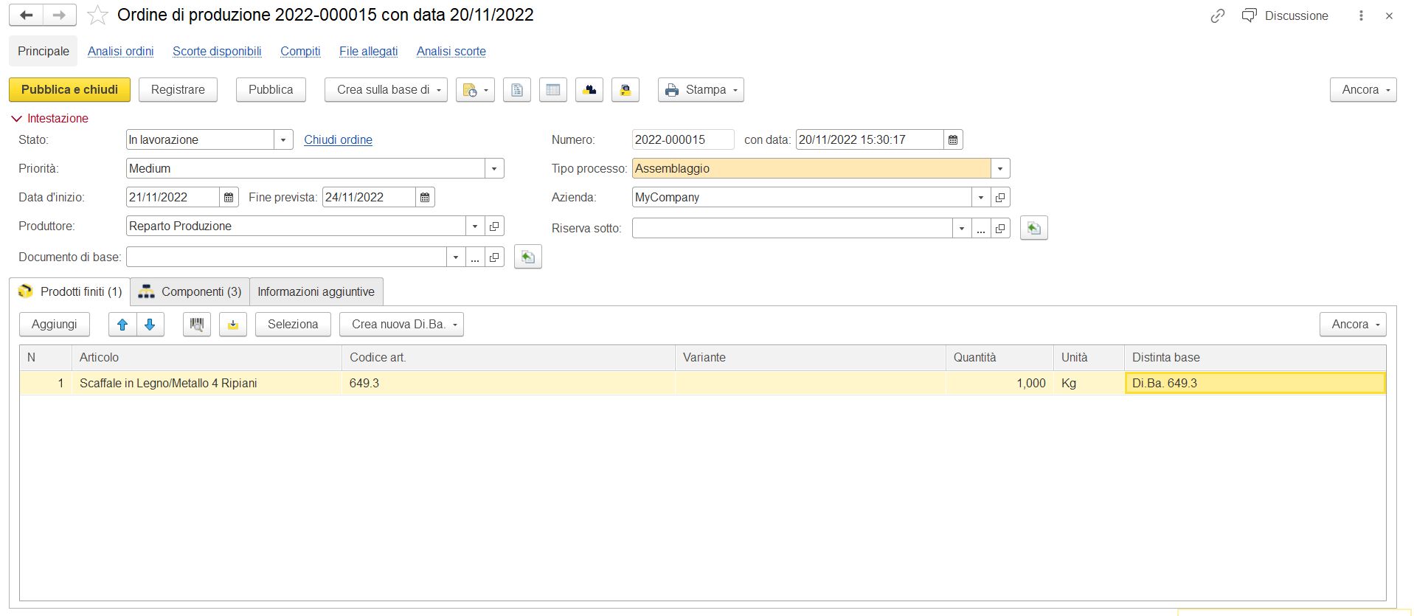
Task: Expand Crea nuova Di.Ba. dropdown
Action: pos(401,324)
